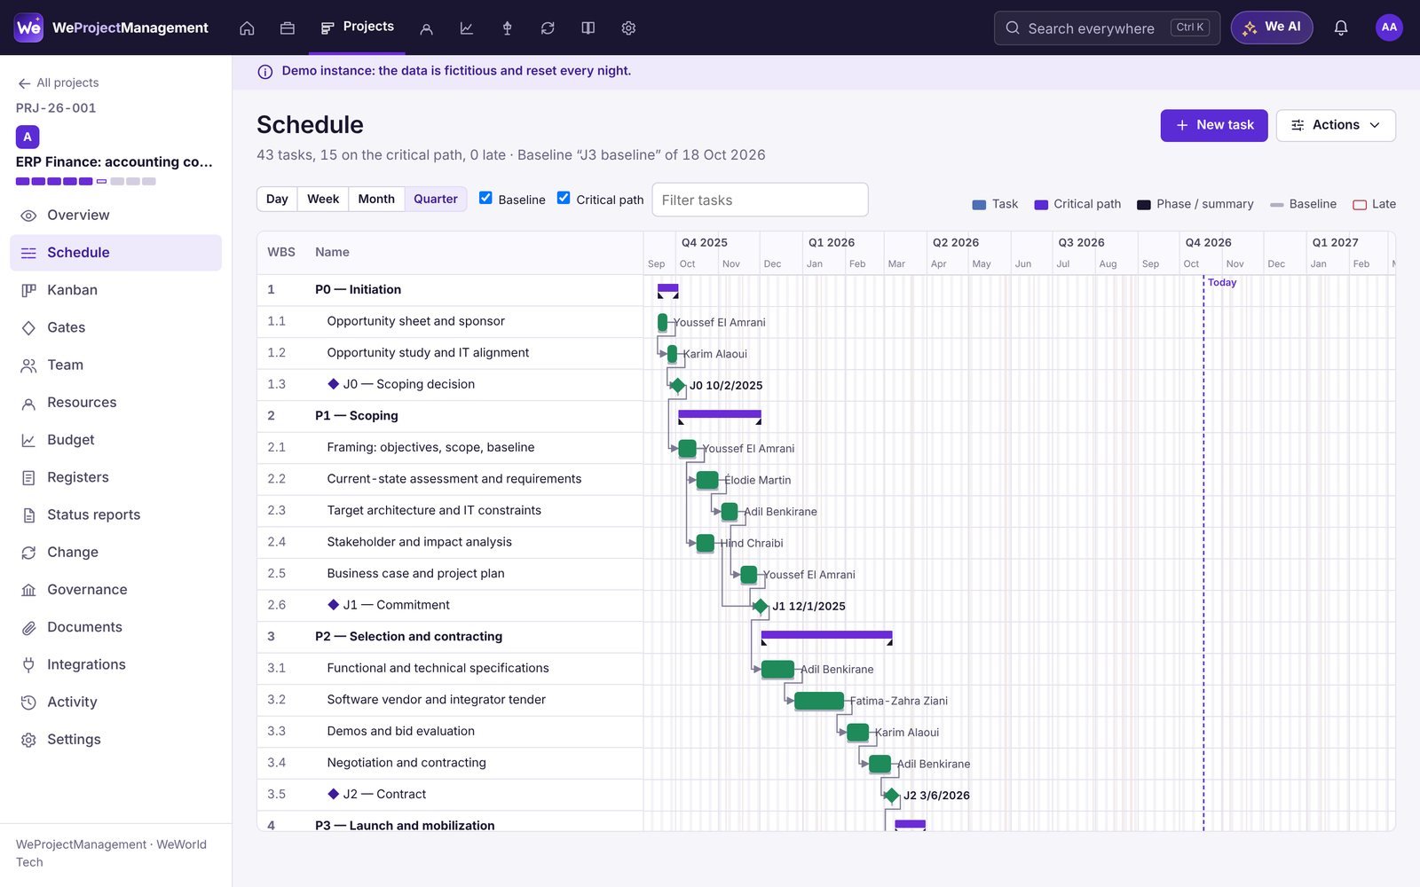Open the notifications bell
Screen dimensions: 1420x887
click(1341, 27)
